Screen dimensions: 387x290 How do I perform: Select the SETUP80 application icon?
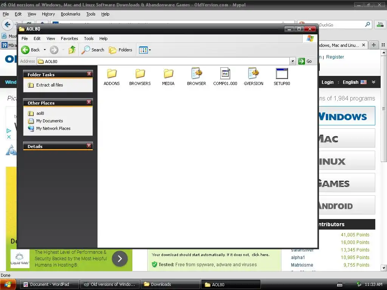(x=282, y=74)
